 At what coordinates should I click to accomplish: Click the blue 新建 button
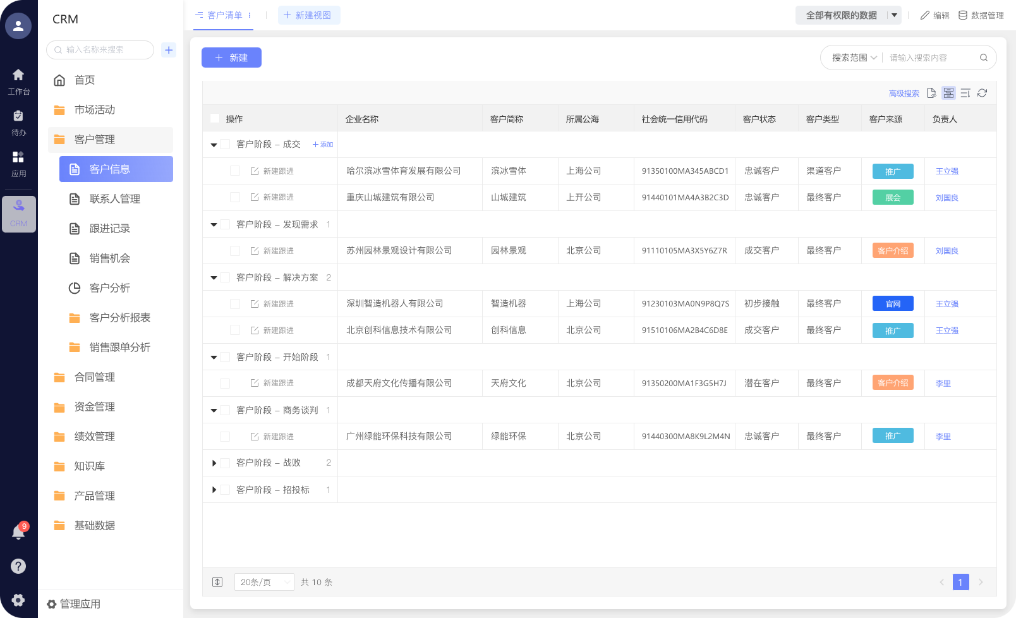coord(231,58)
